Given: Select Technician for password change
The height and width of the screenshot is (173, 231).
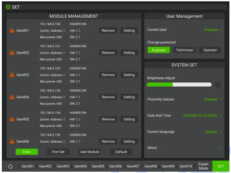Looking at the screenshot, I should [x=184, y=50].
